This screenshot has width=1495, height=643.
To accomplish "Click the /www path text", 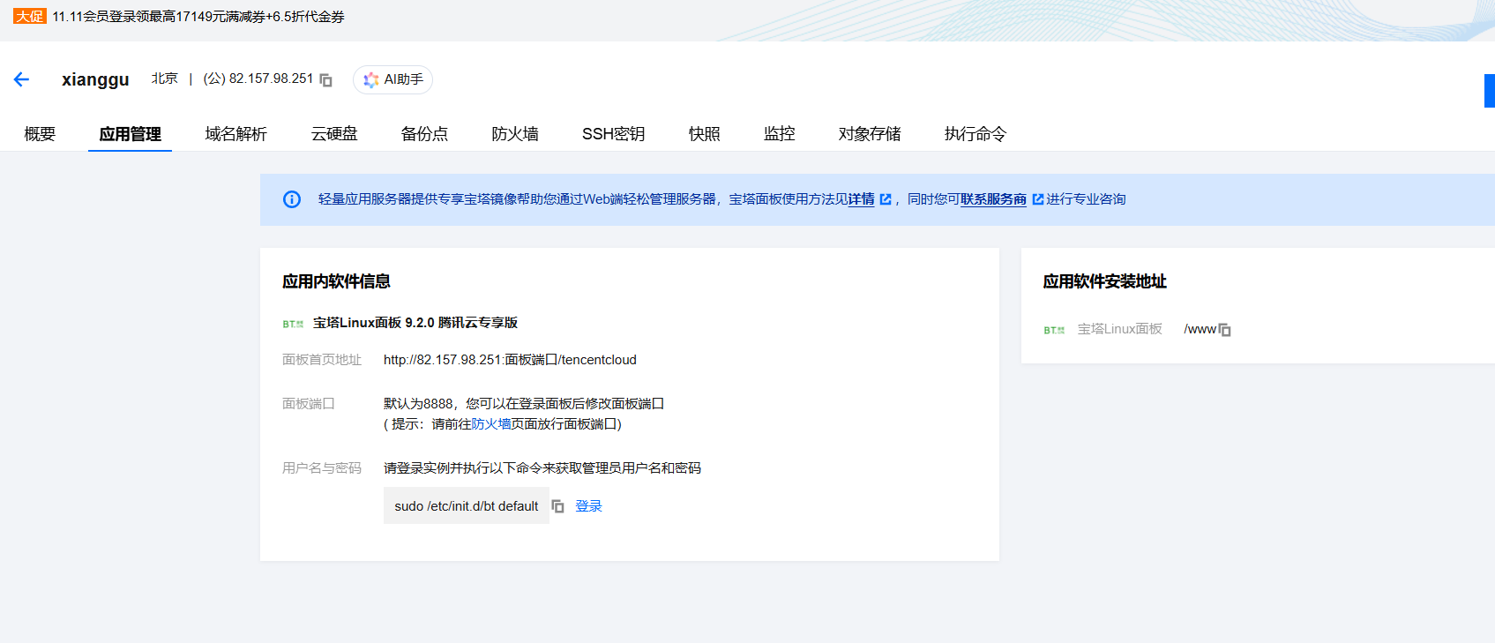I will click(x=1200, y=329).
